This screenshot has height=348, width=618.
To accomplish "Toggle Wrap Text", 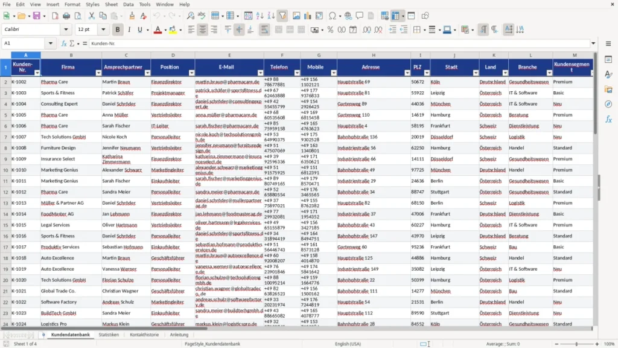I will point(264,30).
